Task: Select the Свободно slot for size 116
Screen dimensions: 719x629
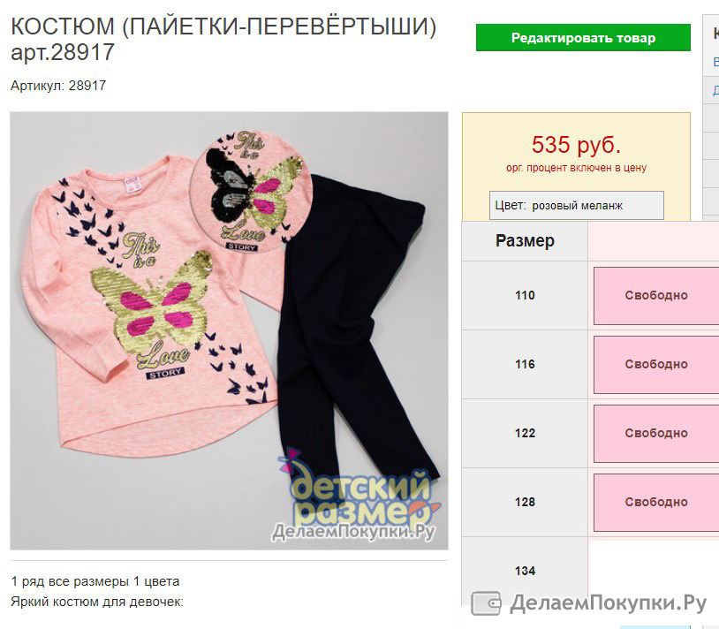Action: pos(656,365)
